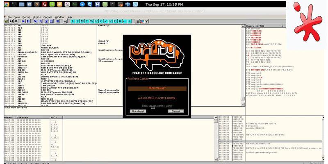This screenshot has height=164, width=328.
Task: Click the generated serial AXNQQ-REMUP-ACRTT-QORBL
Action: [x=157, y=98]
